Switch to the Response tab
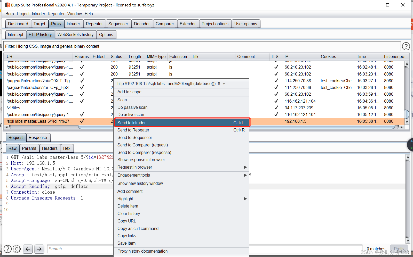 tap(38, 138)
